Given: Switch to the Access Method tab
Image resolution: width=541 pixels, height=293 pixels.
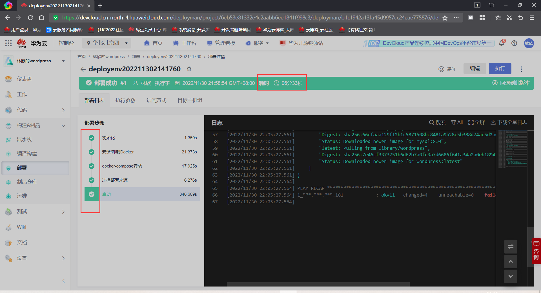Looking at the screenshot, I should pos(156,100).
